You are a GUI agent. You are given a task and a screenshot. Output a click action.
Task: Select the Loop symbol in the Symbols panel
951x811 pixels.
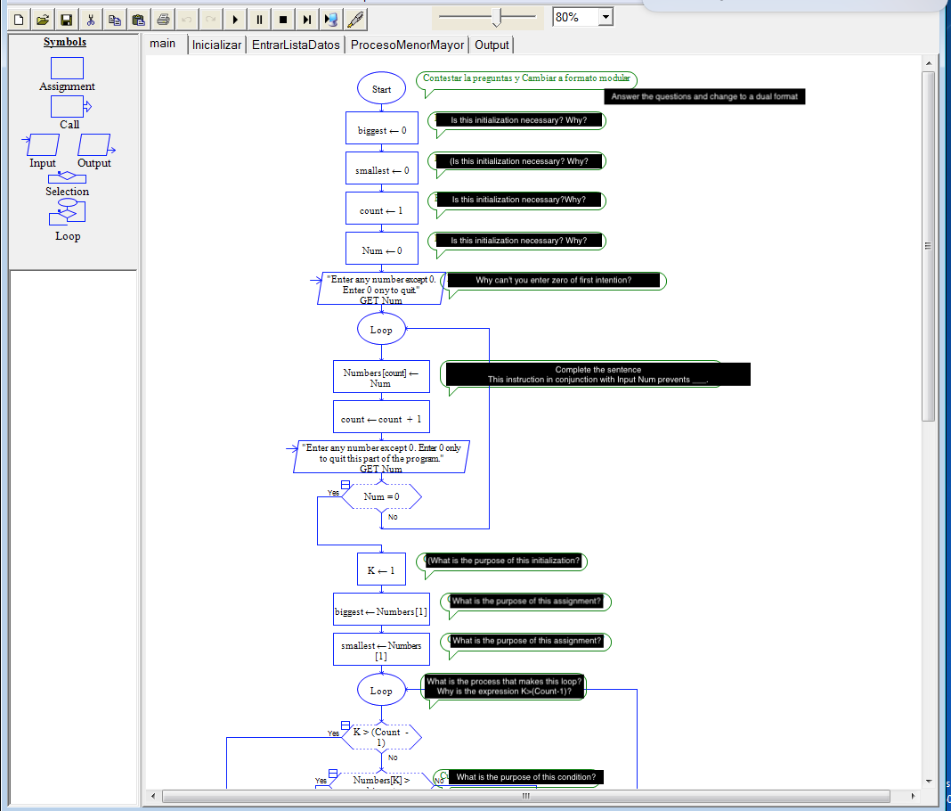pyautogui.click(x=67, y=212)
